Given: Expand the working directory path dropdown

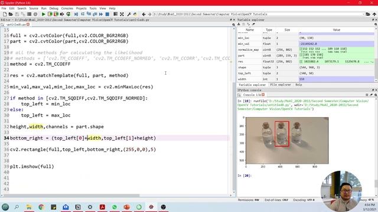Looking at the screenshot, I should pos(363,14).
